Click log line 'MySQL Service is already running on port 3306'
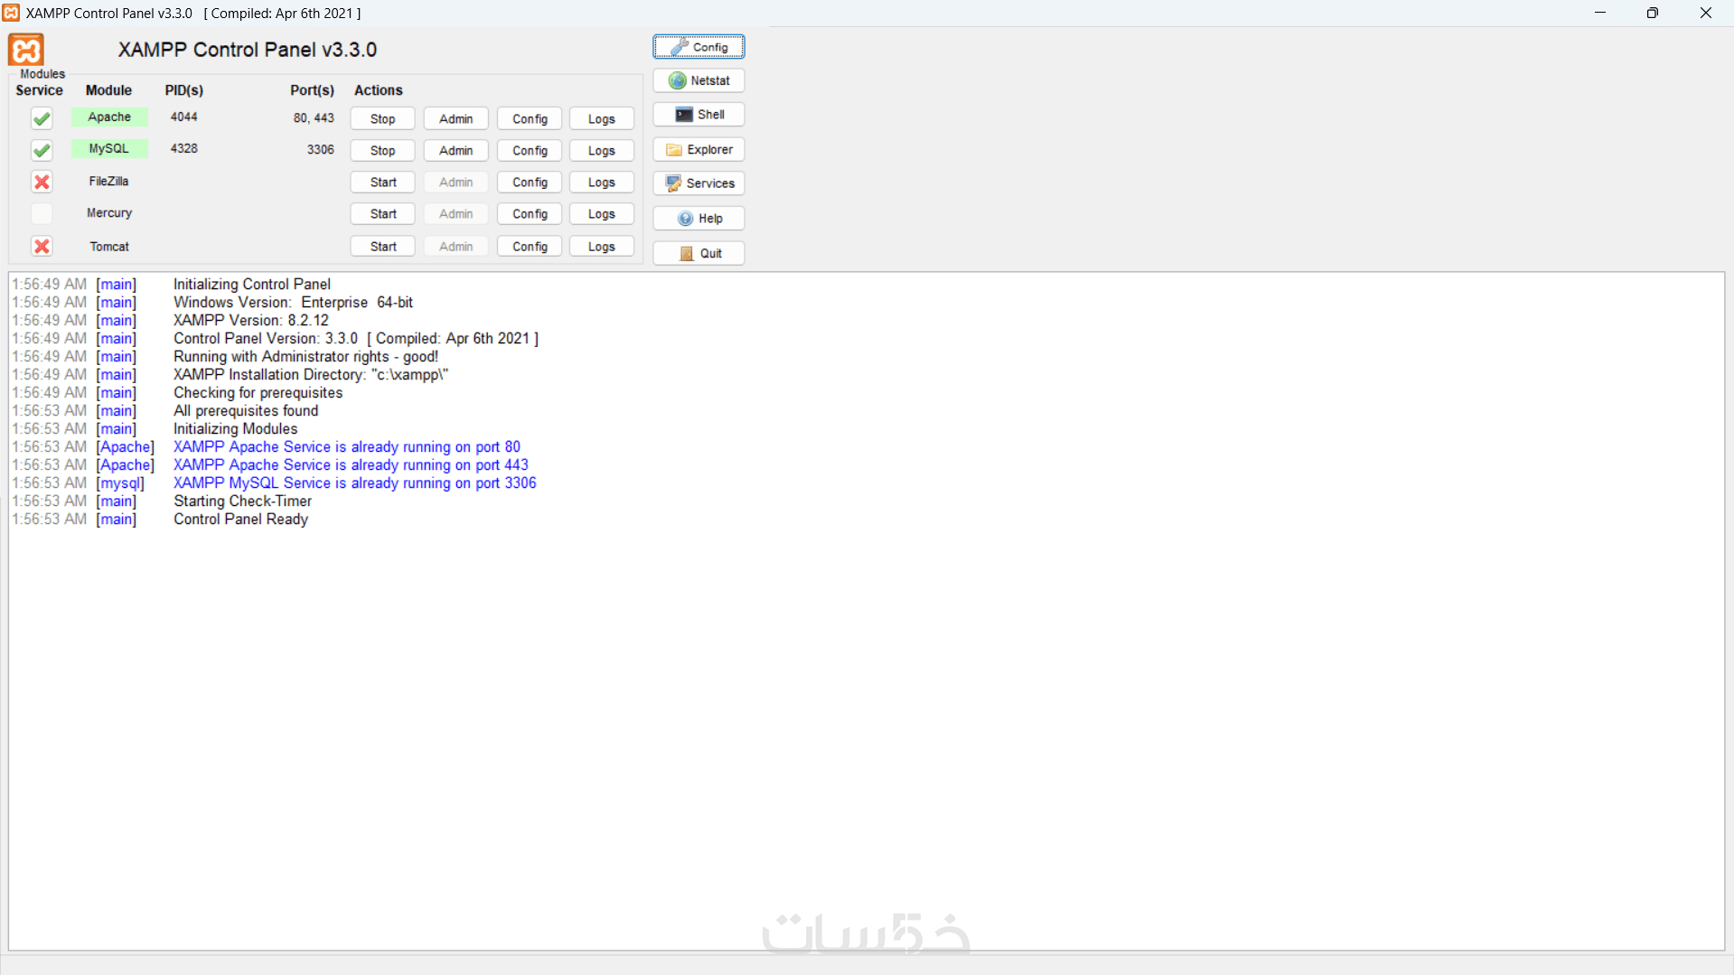 click(x=355, y=483)
